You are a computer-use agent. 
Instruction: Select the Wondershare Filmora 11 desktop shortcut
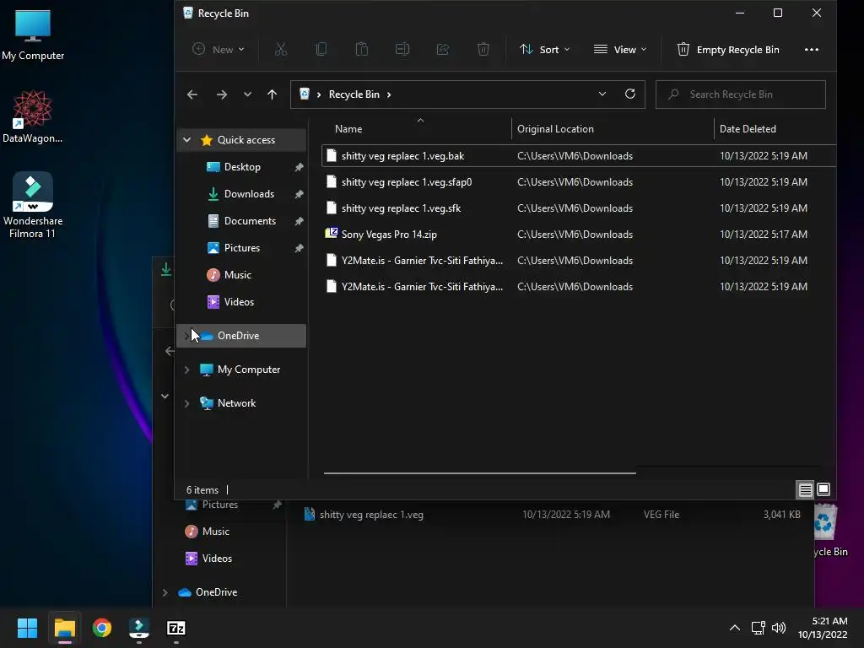(x=33, y=205)
